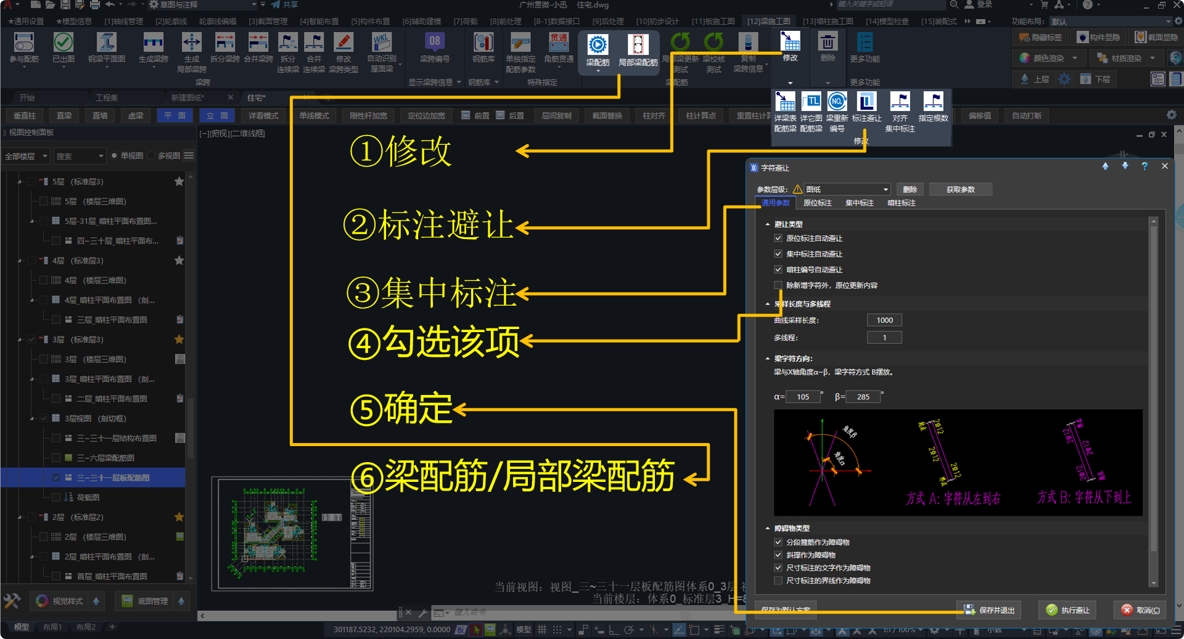Screen dimensions: 1184x639
Task: Click the 曲线采样长度 input field
Action: point(884,320)
